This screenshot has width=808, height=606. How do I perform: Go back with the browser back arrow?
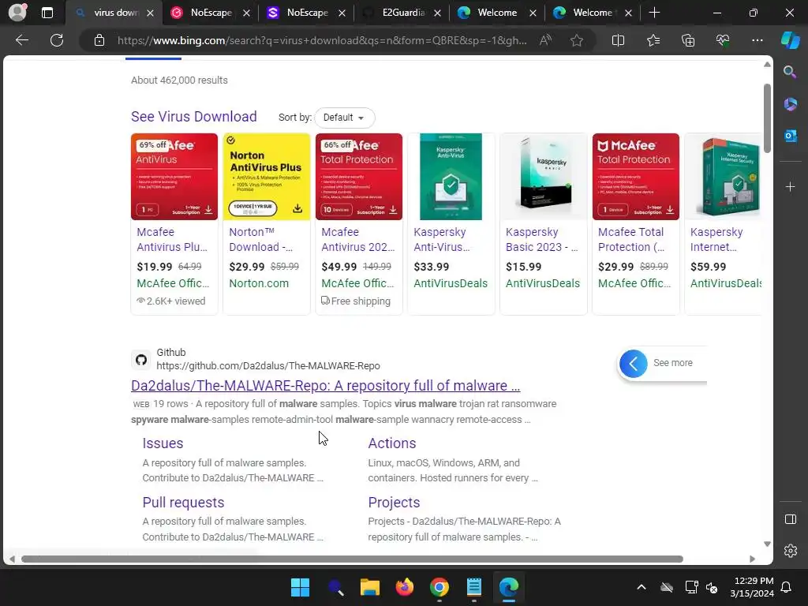coord(22,40)
